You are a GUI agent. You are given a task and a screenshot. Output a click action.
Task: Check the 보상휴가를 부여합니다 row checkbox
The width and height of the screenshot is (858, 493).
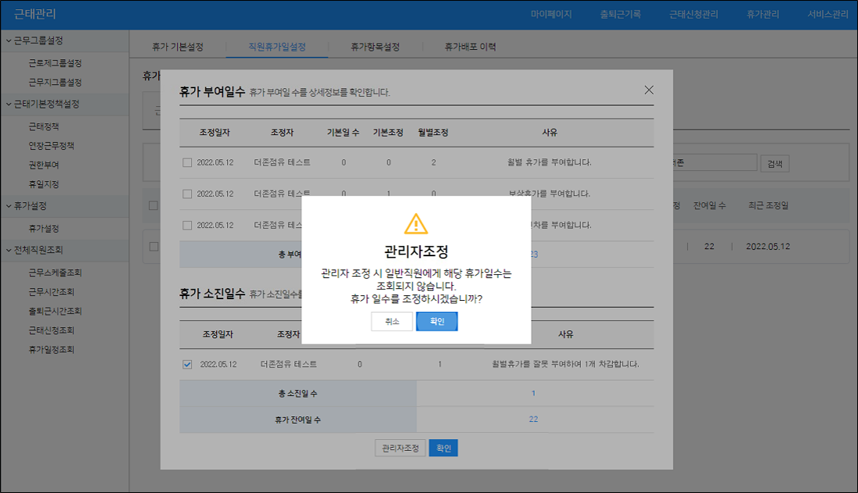[186, 194]
